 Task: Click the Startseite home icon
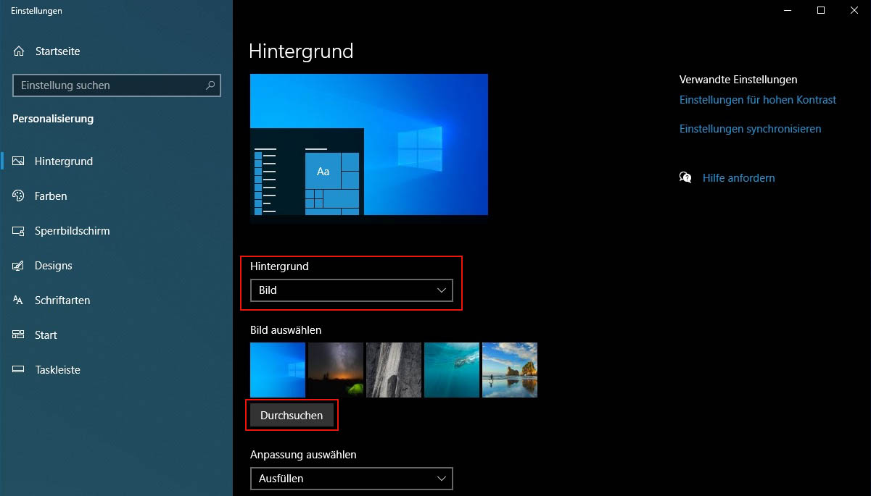19,51
